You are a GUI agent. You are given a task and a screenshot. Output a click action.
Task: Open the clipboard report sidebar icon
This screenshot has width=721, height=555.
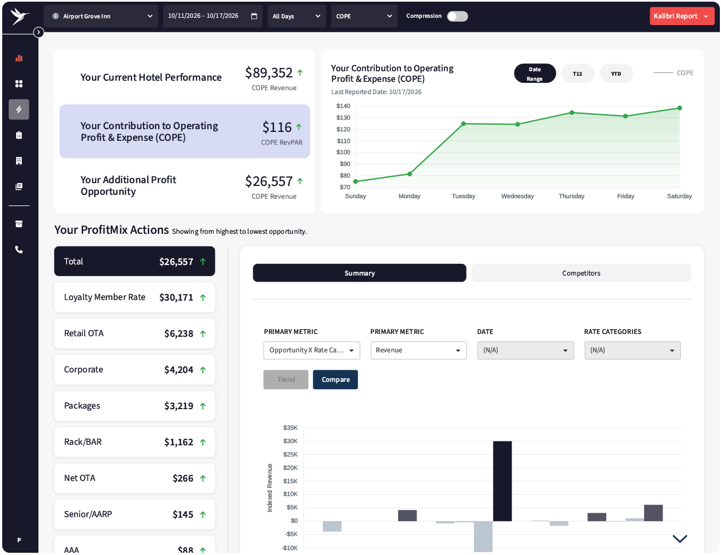pyautogui.click(x=19, y=135)
